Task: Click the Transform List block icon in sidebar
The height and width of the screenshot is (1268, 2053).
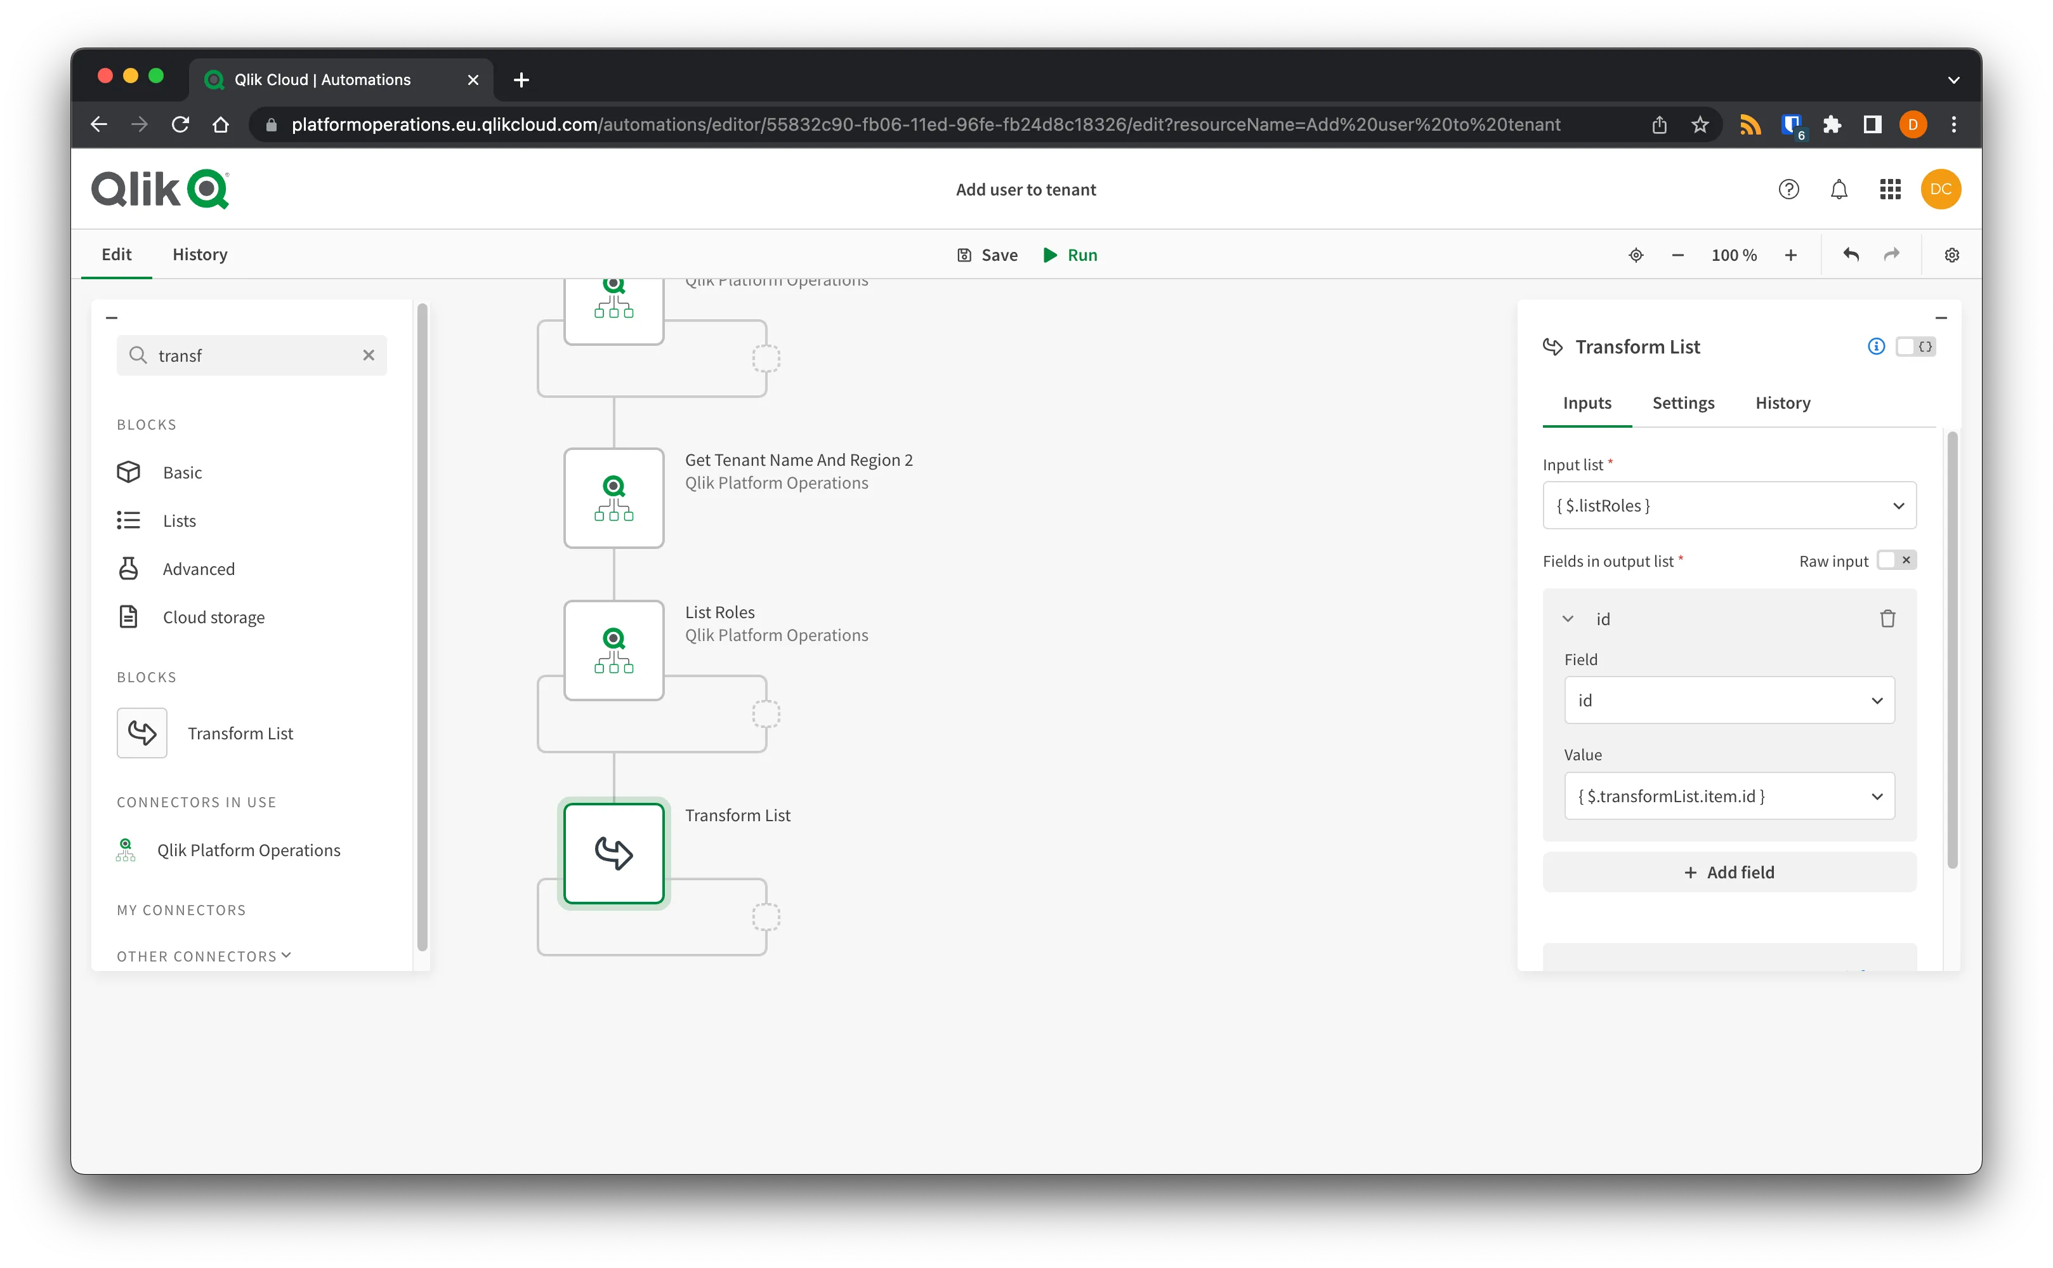Action: click(141, 734)
